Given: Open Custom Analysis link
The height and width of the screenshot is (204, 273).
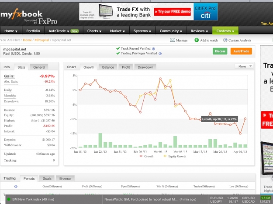Looking at the screenshot, I should 239,40.
